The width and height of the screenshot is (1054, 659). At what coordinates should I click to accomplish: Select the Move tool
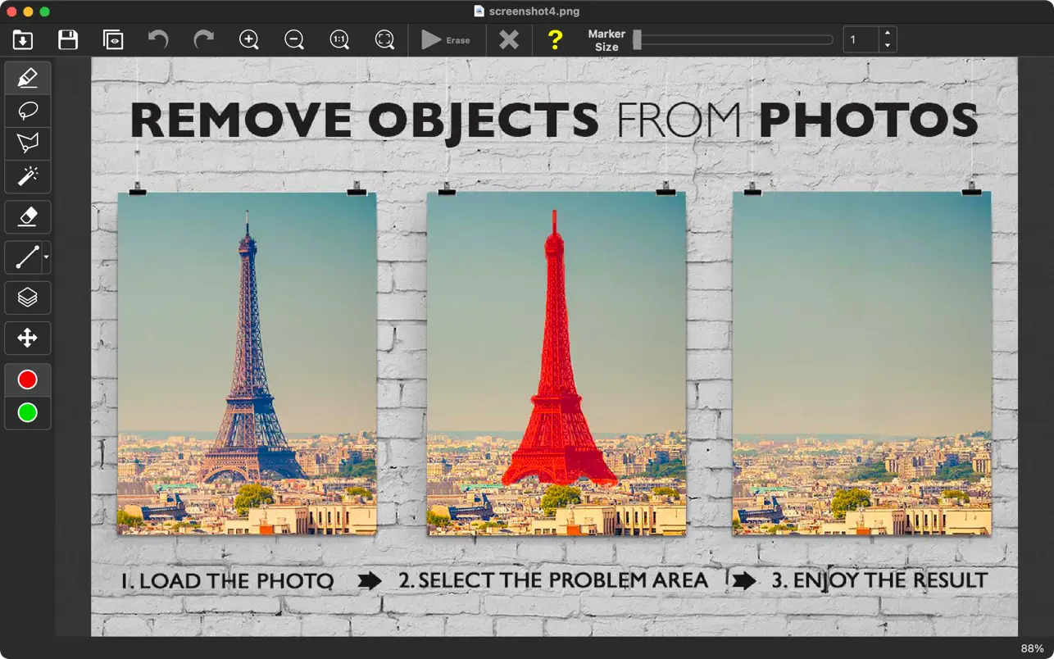pyautogui.click(x=28, y=338)
